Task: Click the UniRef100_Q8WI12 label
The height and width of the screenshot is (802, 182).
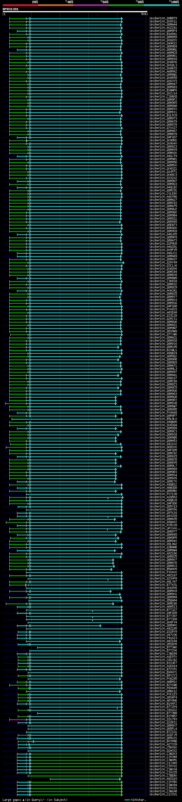Action: coord(163,691)
